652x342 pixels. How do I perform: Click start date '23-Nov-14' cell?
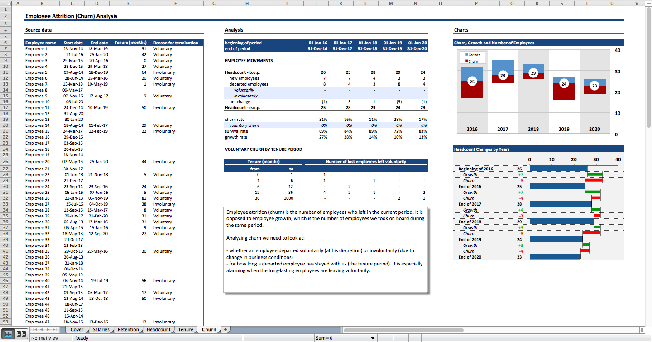click(x=73, y=48)
